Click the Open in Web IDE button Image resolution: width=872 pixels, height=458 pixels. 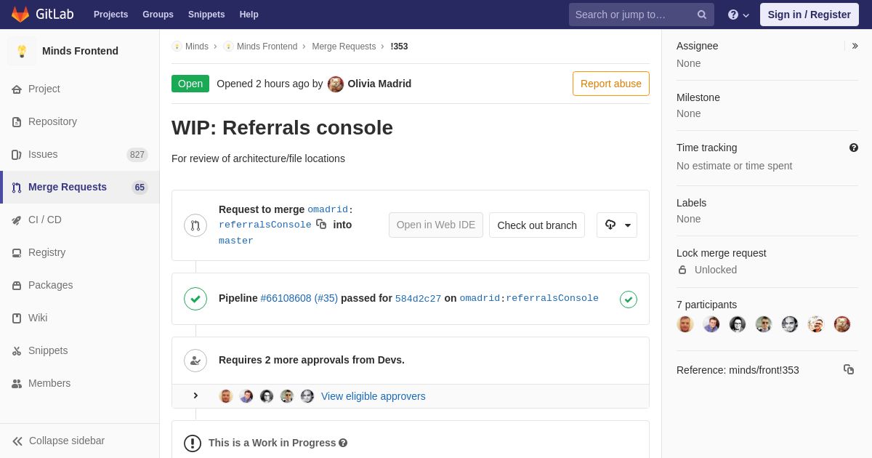coord(436,225)
